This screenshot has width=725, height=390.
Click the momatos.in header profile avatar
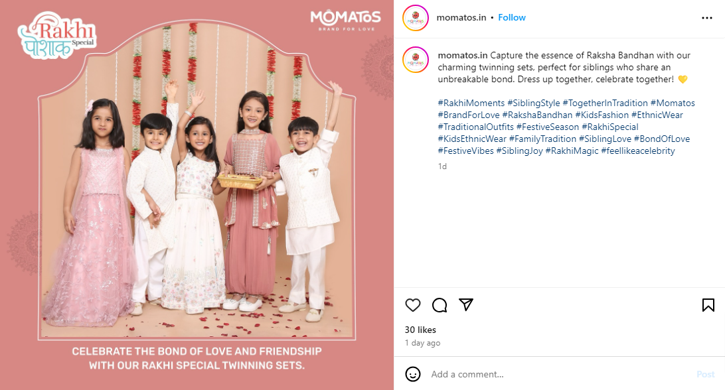pyautogui.click(x=415, y=18)
